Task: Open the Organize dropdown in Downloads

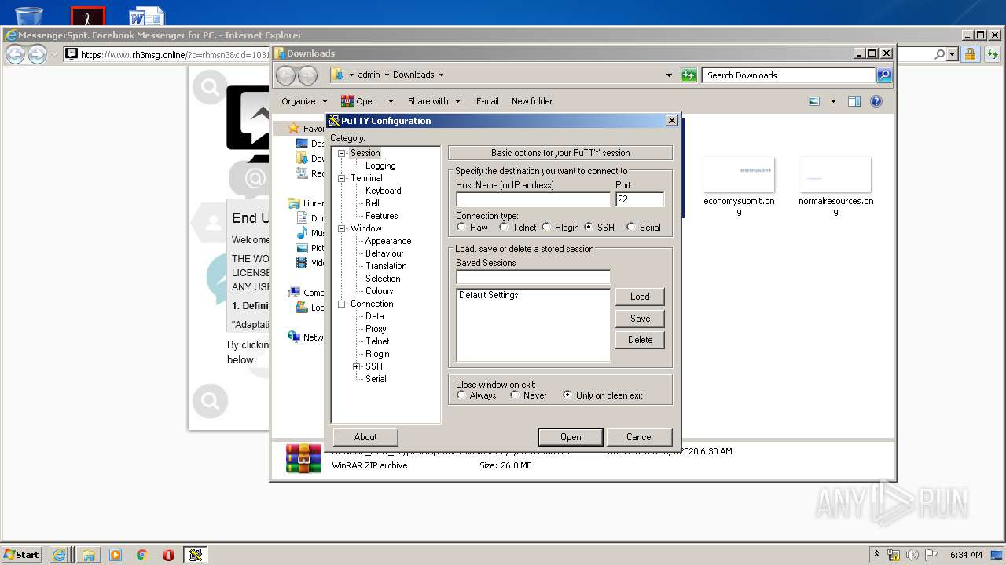Action: pos(305,101)
